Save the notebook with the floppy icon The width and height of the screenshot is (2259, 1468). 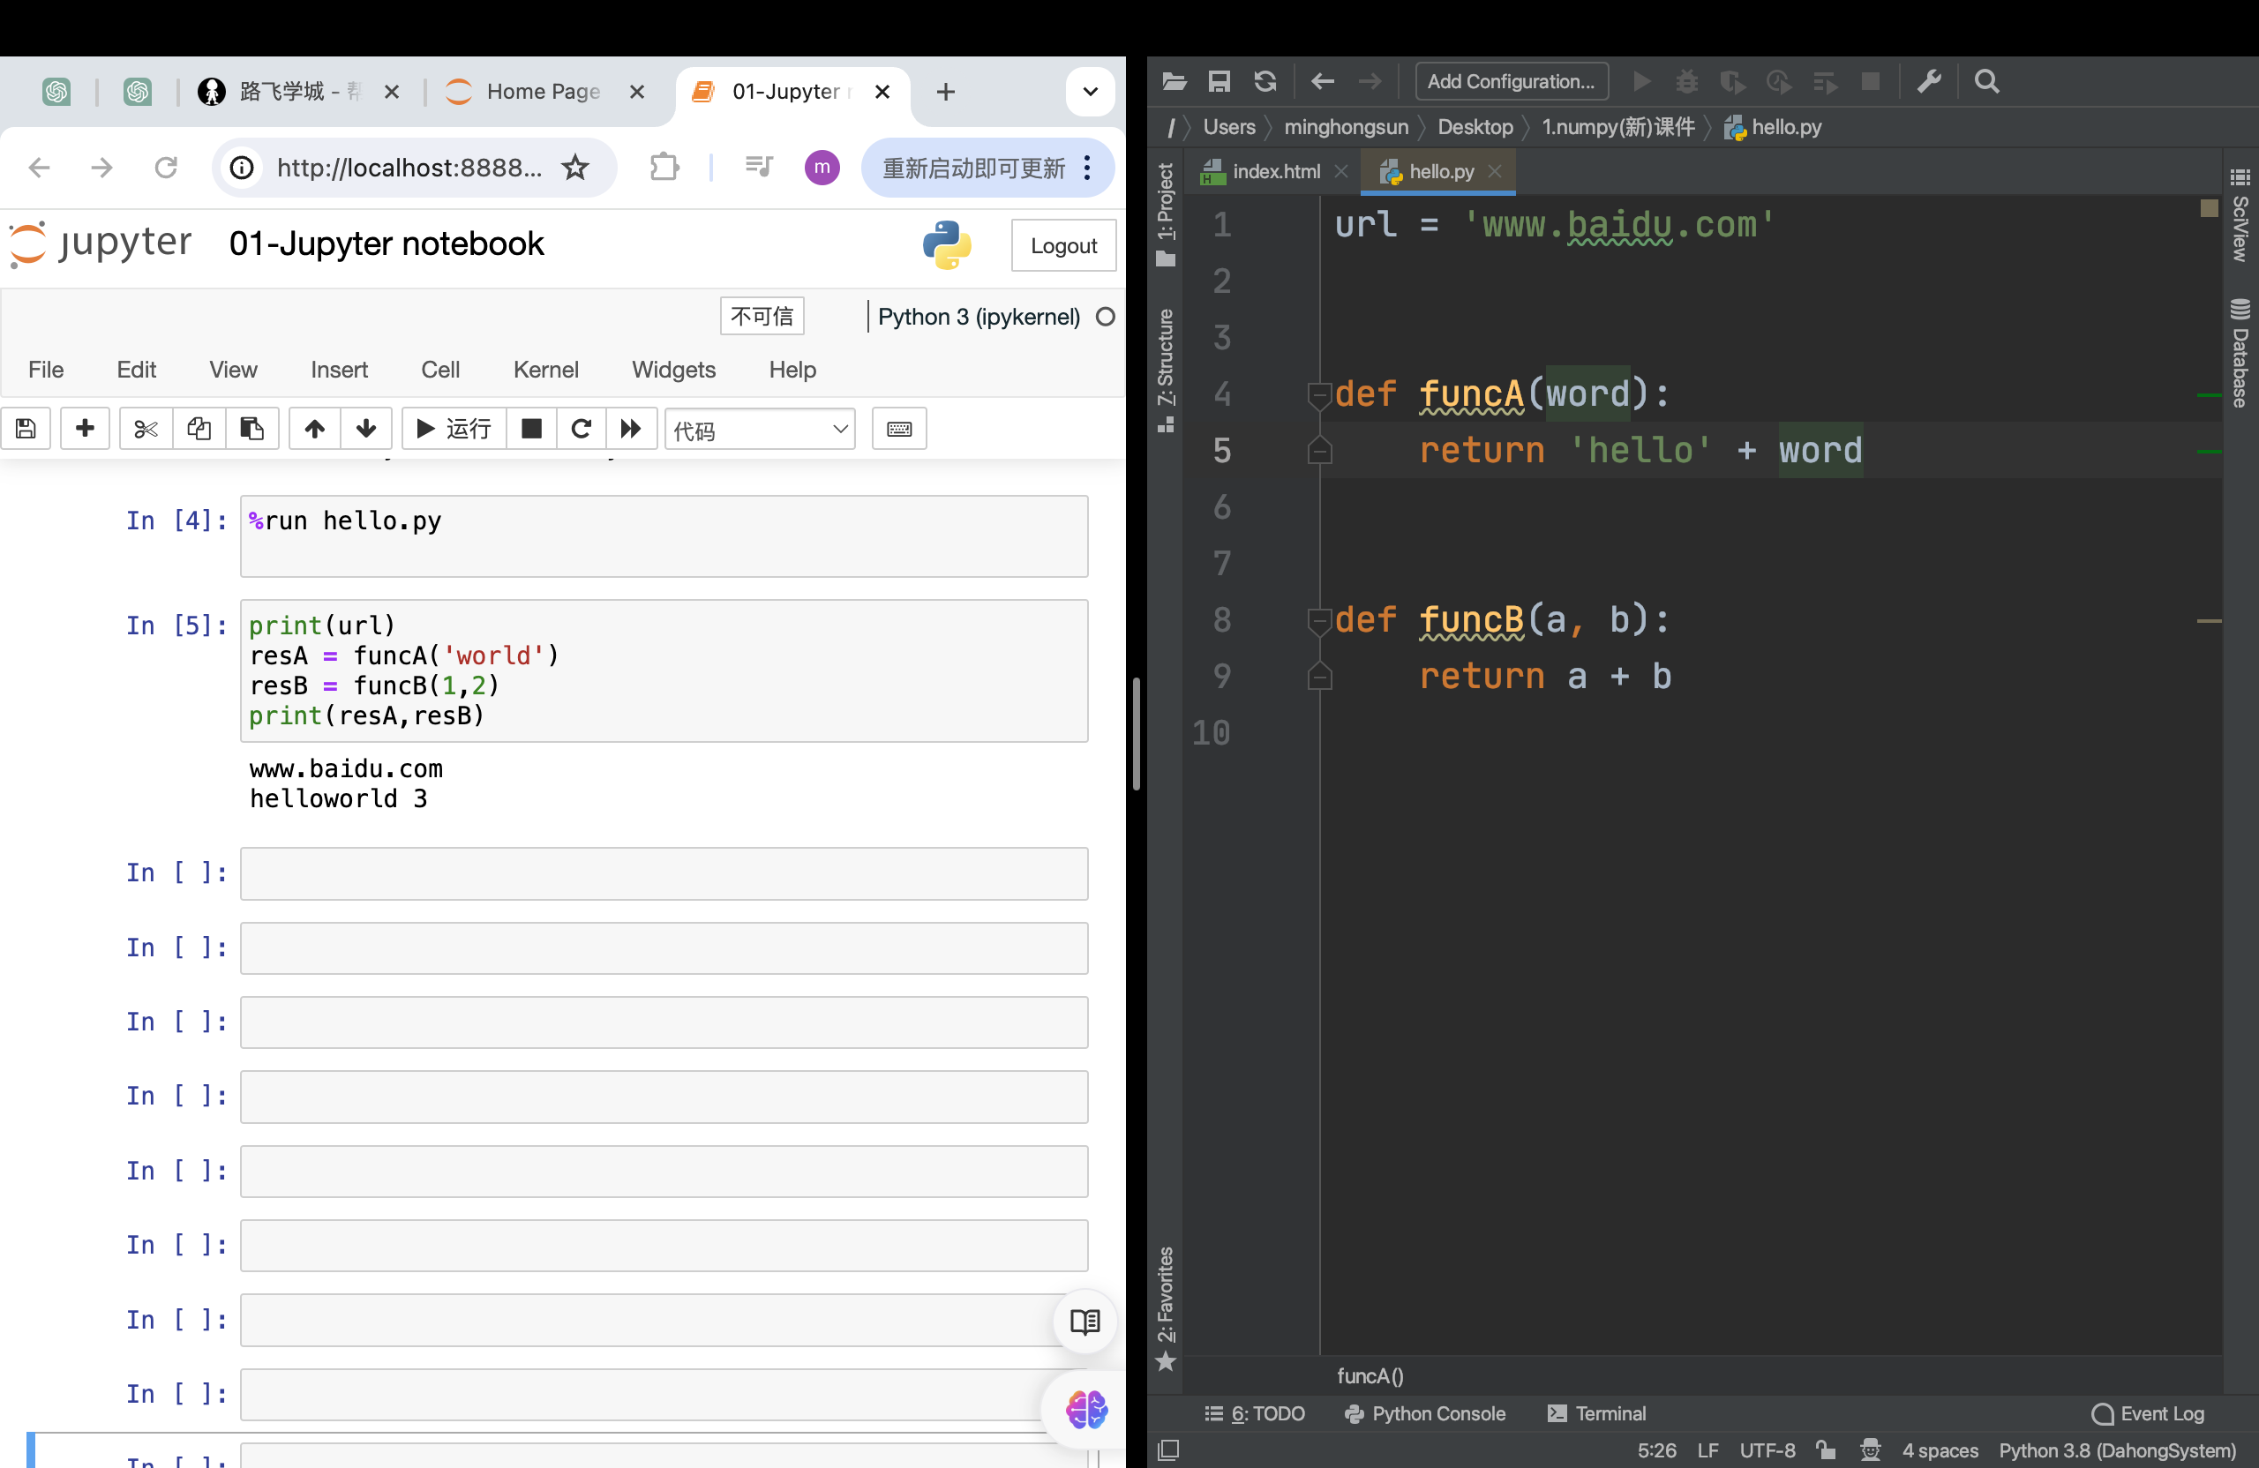[x=26, y=429]
